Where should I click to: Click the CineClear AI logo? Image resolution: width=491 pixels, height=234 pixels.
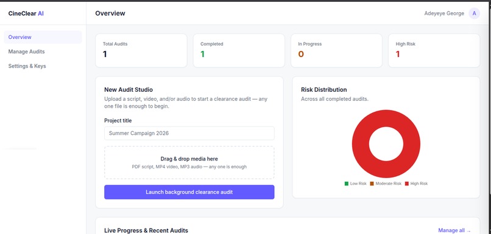tap(26, 13)
